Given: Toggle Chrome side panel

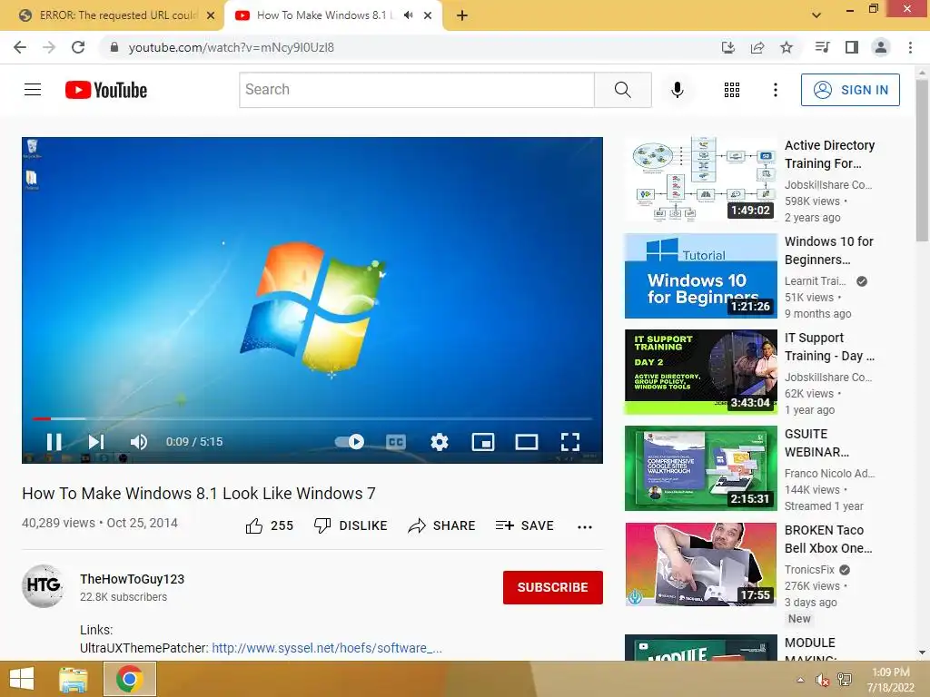Looking at the screenshot, I should (852, 47).
